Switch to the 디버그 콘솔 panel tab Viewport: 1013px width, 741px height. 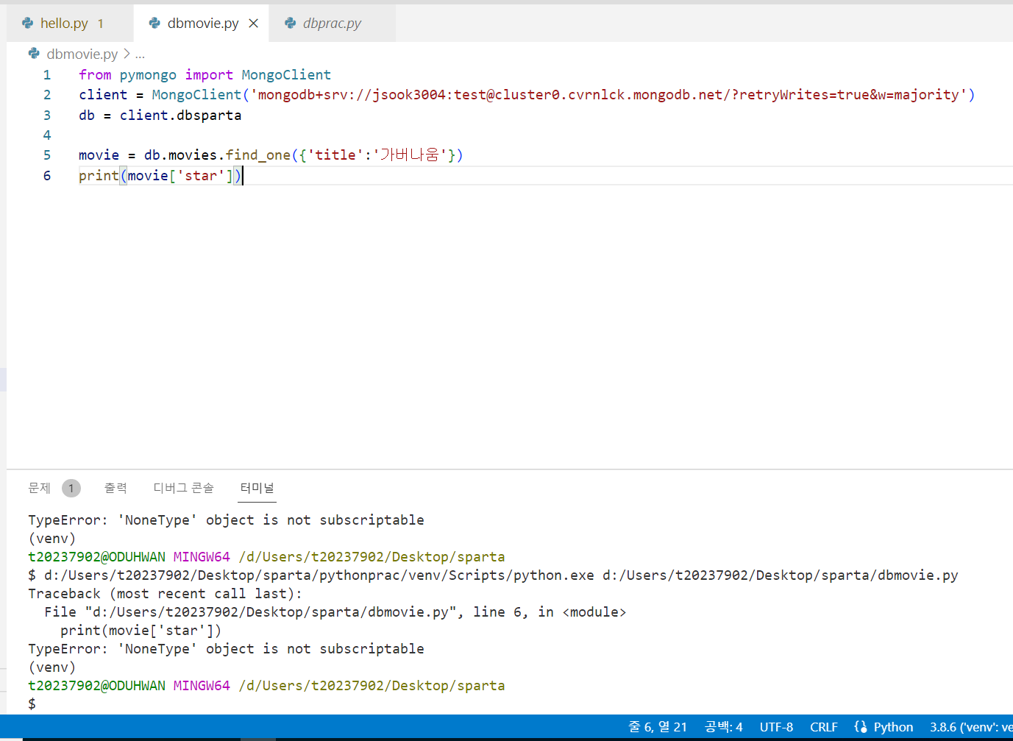click(183, 488)
